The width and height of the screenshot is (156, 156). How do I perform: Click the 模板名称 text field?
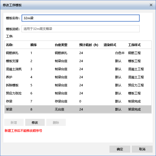[x=81, y=18]
